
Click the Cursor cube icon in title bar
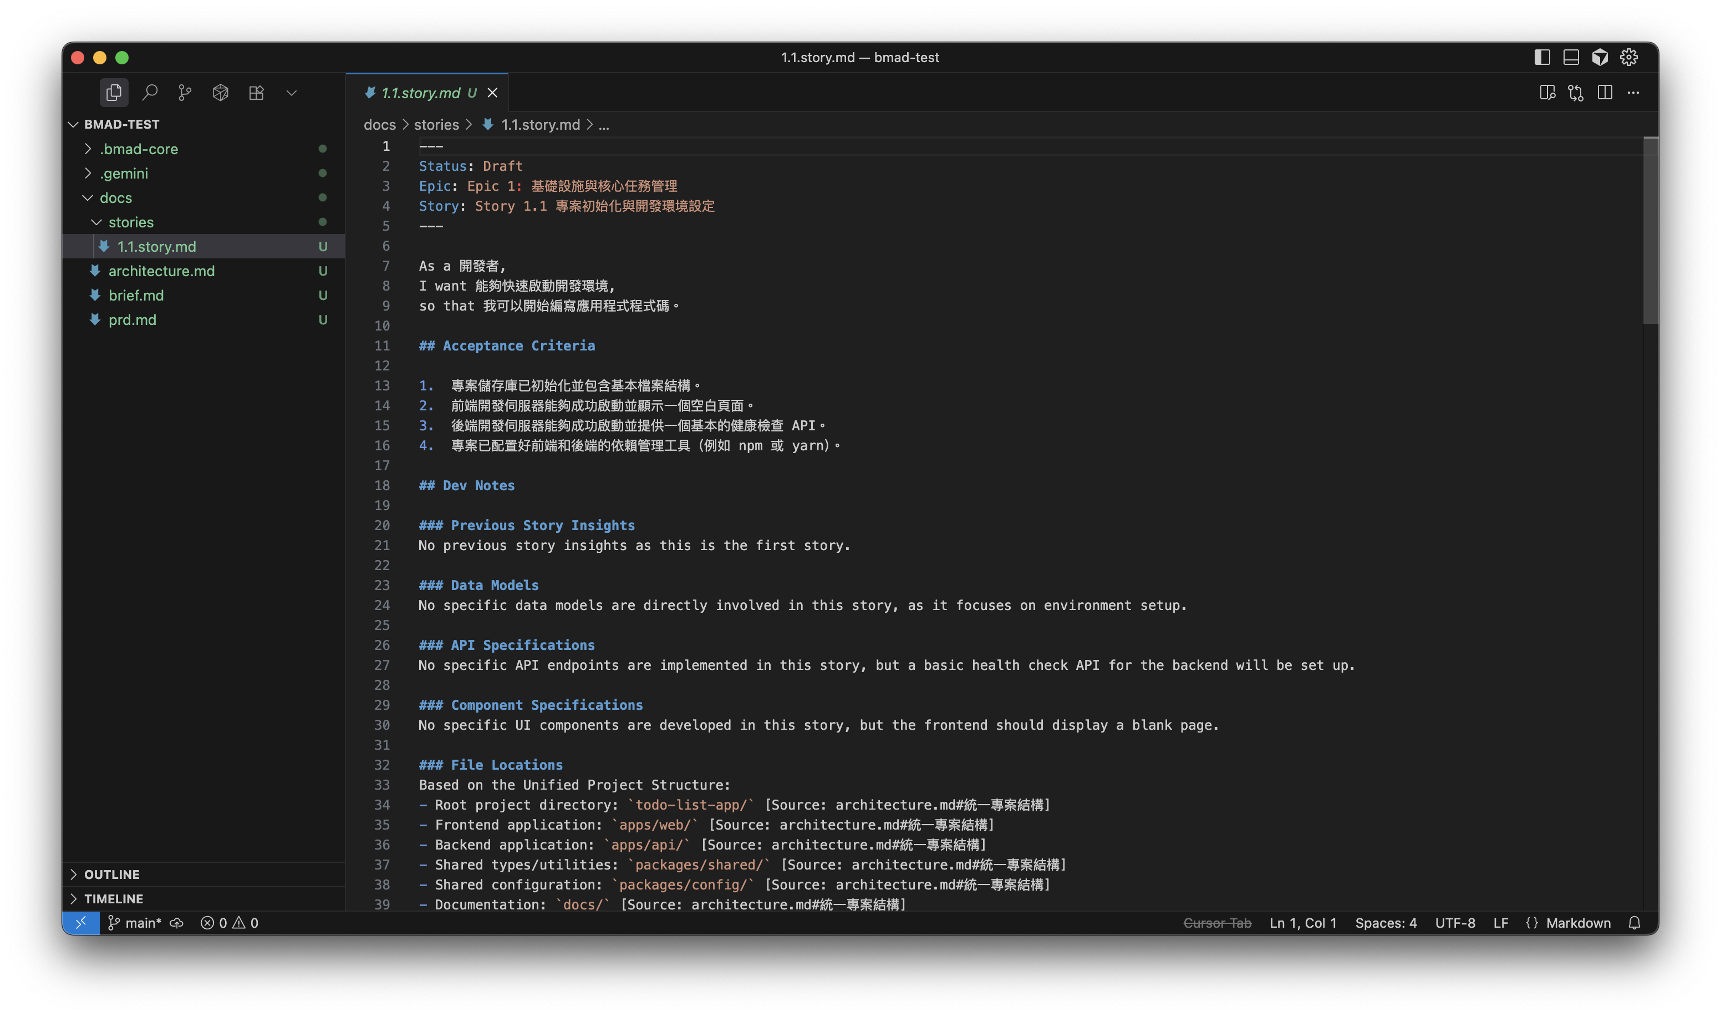click(1600, 58)
